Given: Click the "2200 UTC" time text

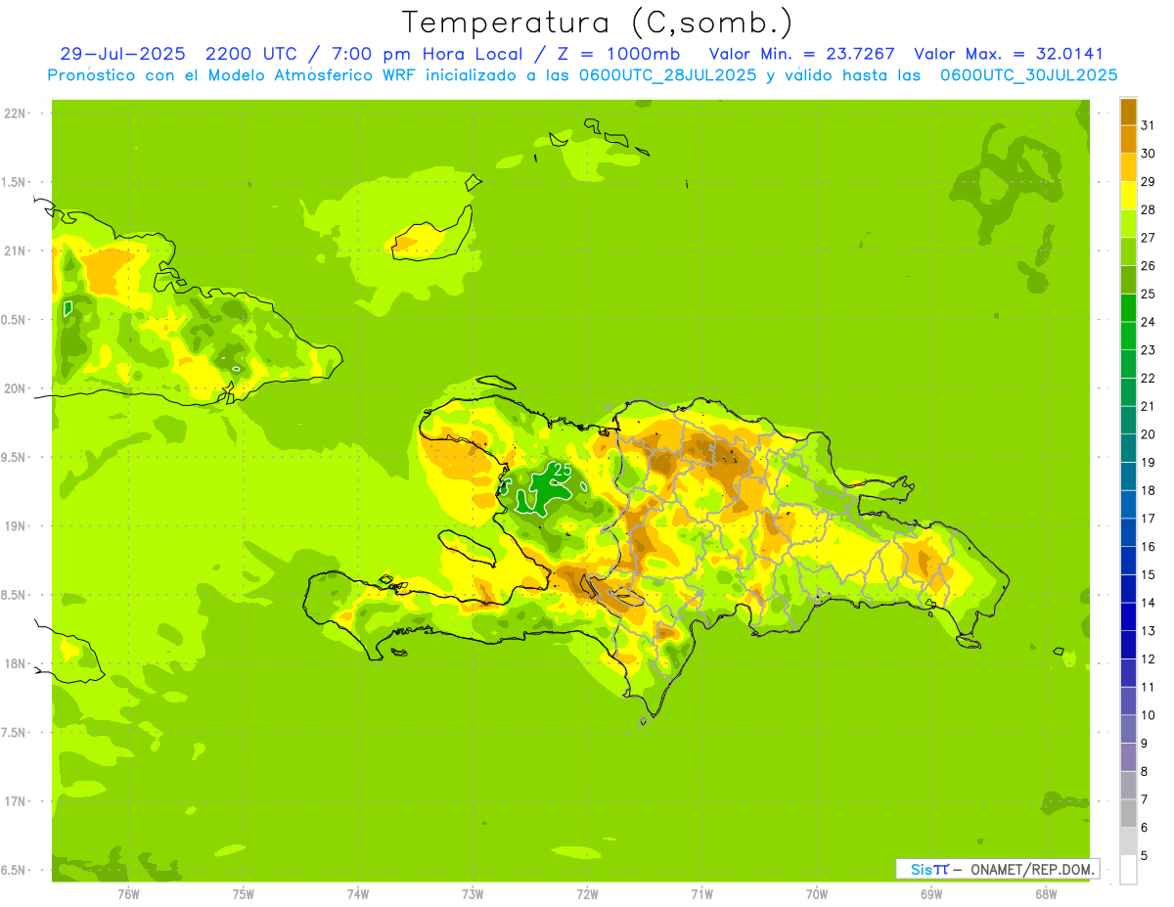Looking at the screenshot, I should (x=253, y=54).
